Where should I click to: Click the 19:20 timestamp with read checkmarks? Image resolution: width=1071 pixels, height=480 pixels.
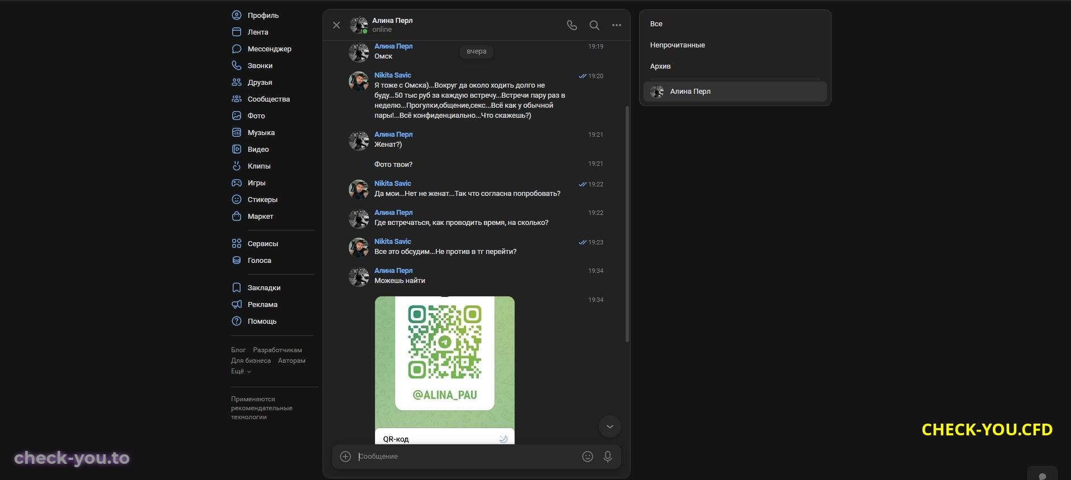(591, 76)
